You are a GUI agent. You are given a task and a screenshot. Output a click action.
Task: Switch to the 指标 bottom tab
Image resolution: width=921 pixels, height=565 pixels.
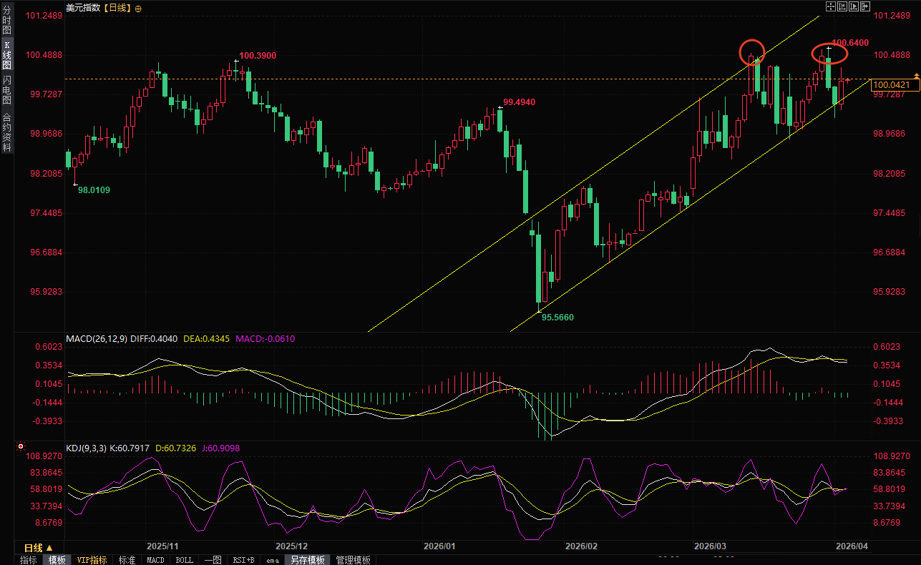[x=29, y=560]
